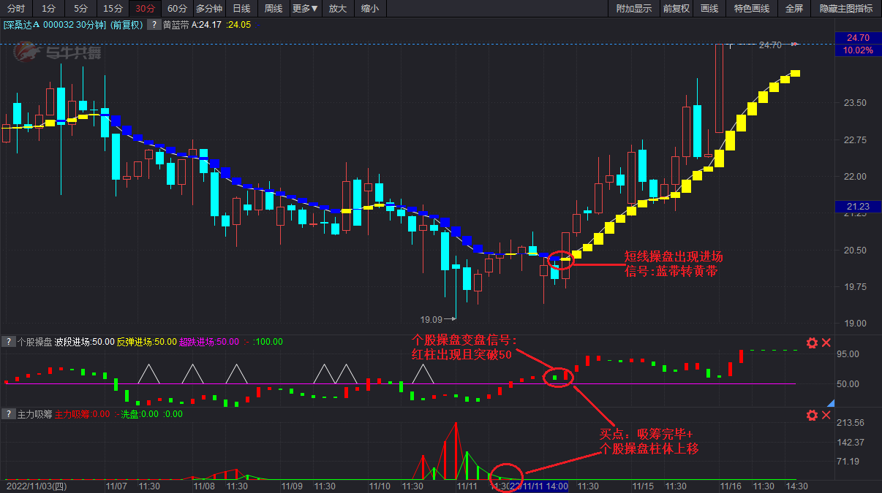Image resolution: width=882 pixels, height=493 pixels.
Task: Click the 11/08 date on time axis
Action: (204, 486)
